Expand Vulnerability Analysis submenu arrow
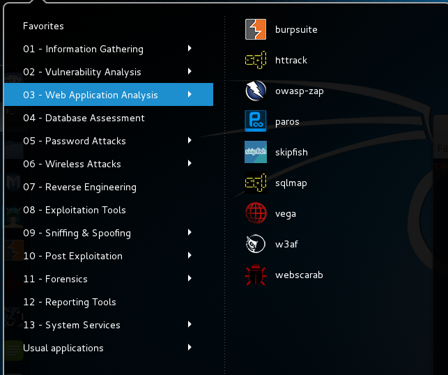 click(190, 71)
